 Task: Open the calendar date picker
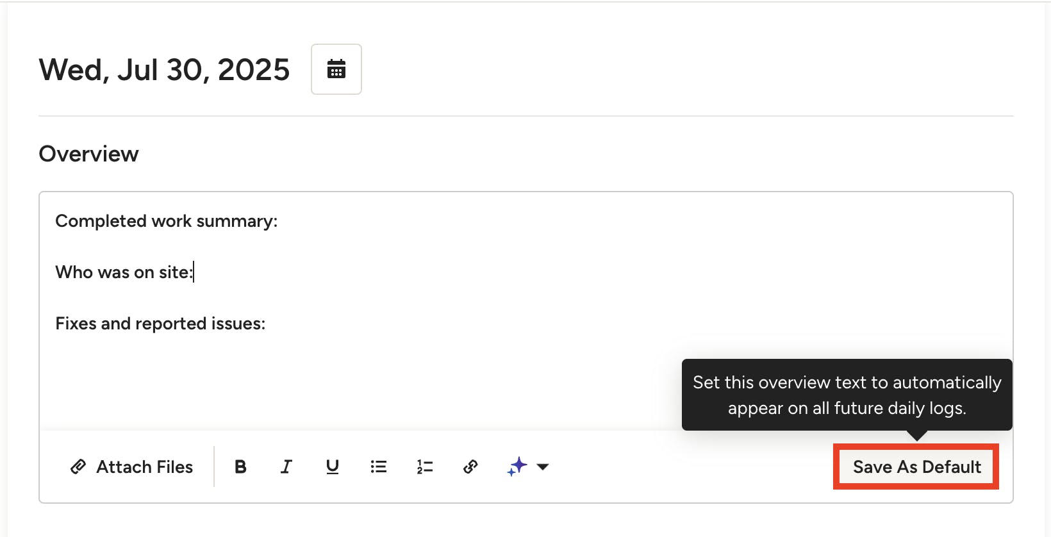[336, 69]
